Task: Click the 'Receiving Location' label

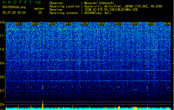Action: (x=64, y=6)
